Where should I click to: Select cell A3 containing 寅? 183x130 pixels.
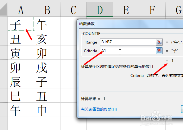[x=21, y=52]
